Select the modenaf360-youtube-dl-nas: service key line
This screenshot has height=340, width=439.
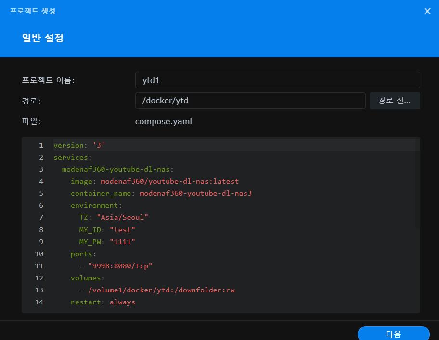coord(117,169)
